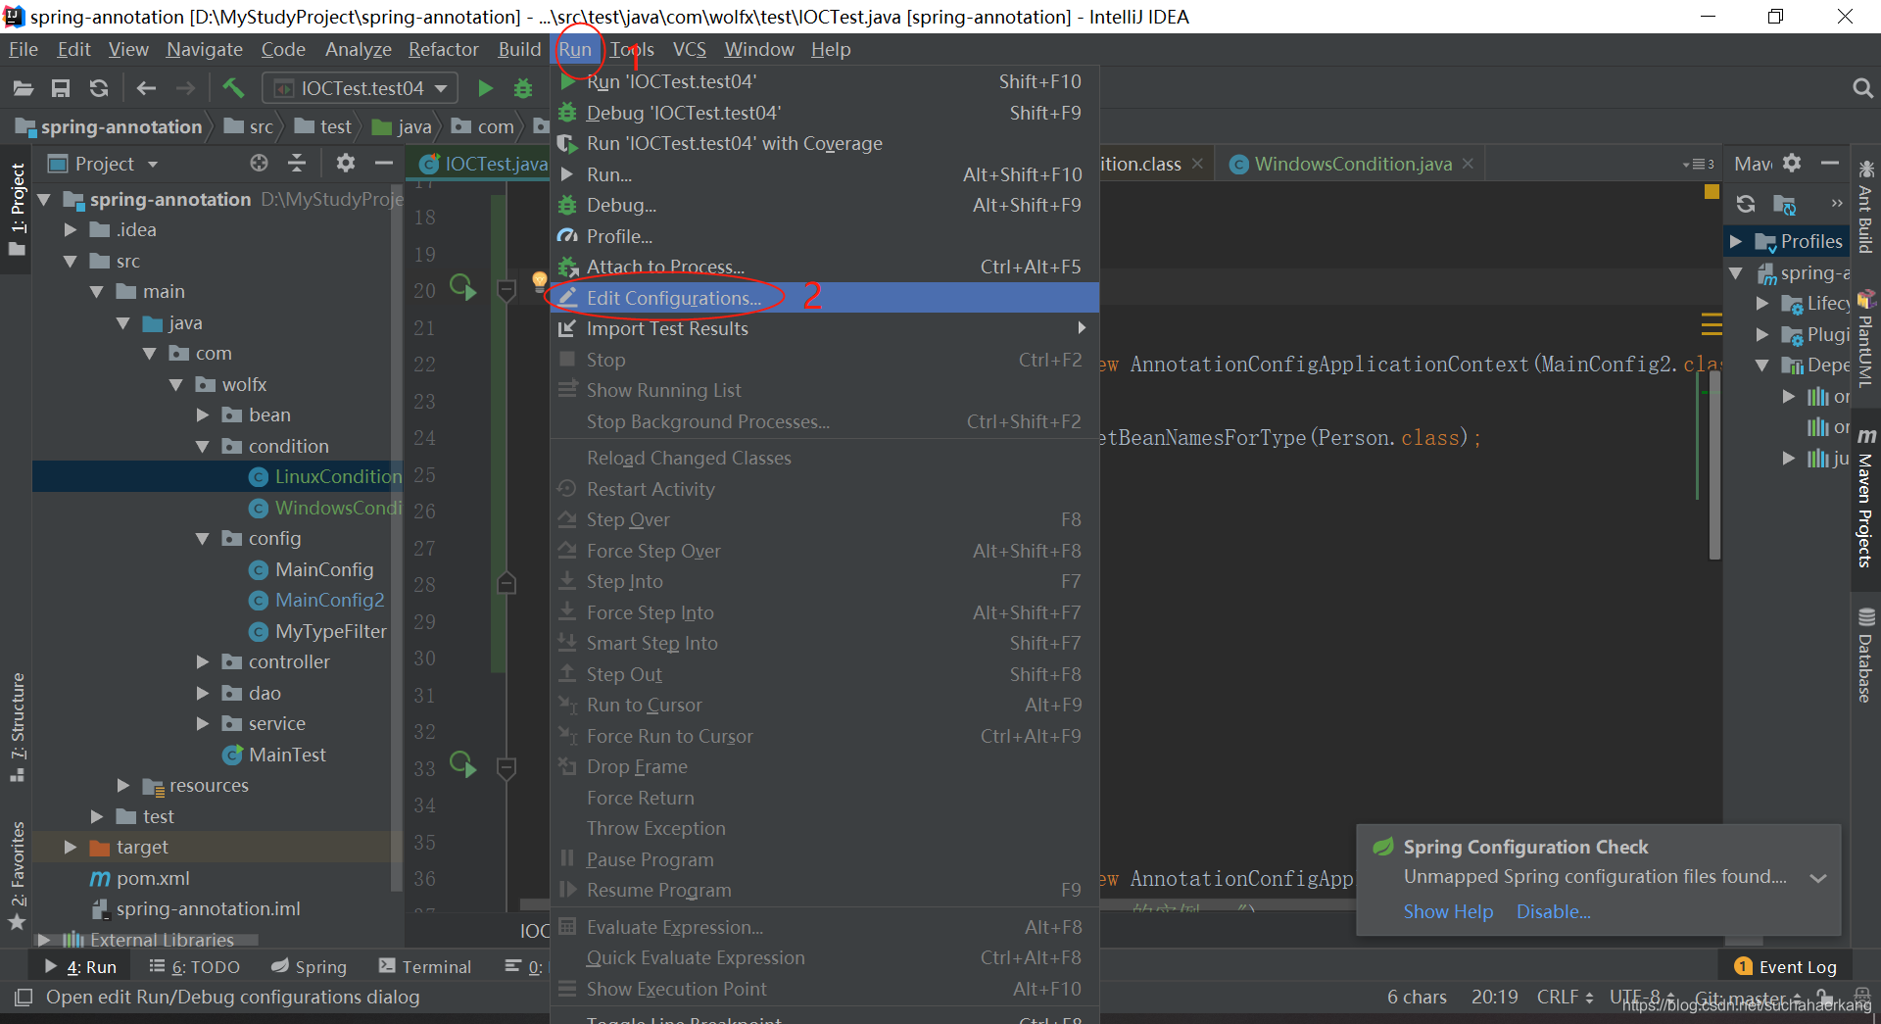Click the Open folder toolbar icon
Viewport: 1881px width, 1024px height.
tap(24, 88)
